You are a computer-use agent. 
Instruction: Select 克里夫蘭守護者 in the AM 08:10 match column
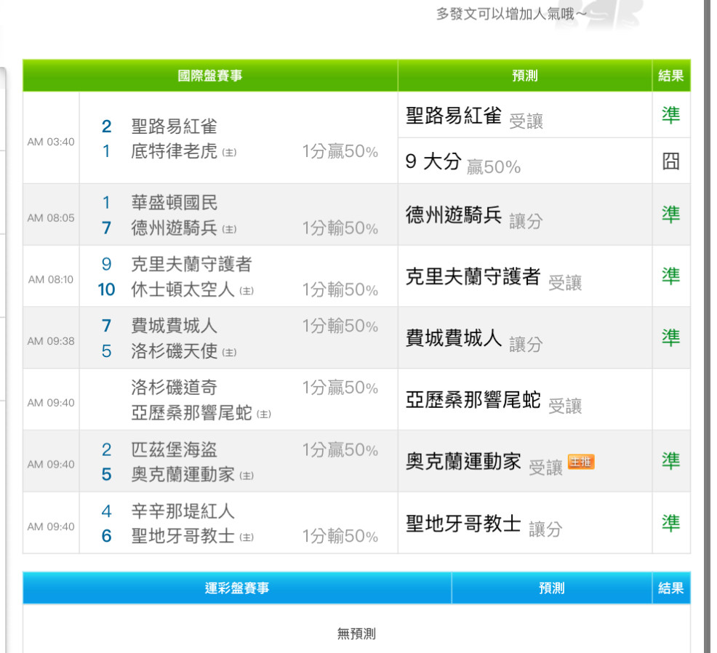click(x=191, y=264)
